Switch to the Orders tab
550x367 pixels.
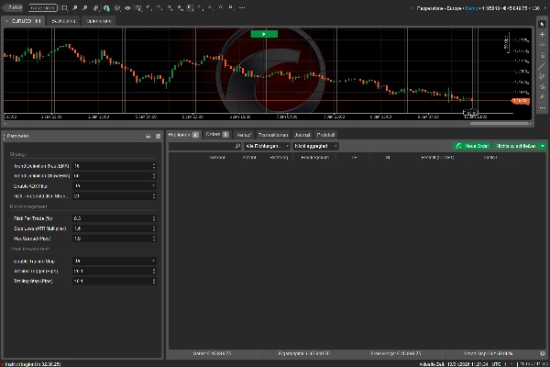click(x=217, y=135)
